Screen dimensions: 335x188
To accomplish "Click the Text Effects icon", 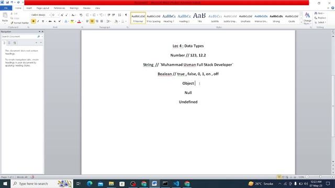I will coord(66,21).
